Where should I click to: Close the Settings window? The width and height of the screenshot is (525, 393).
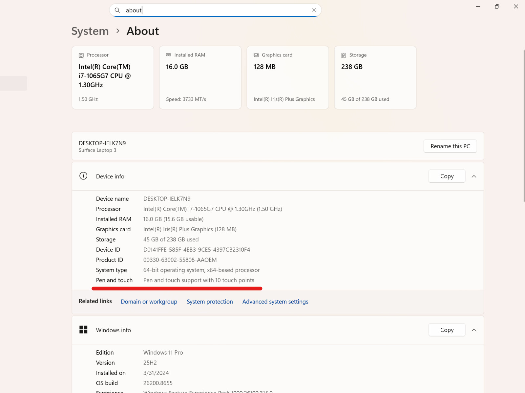[x=516, y=7]
